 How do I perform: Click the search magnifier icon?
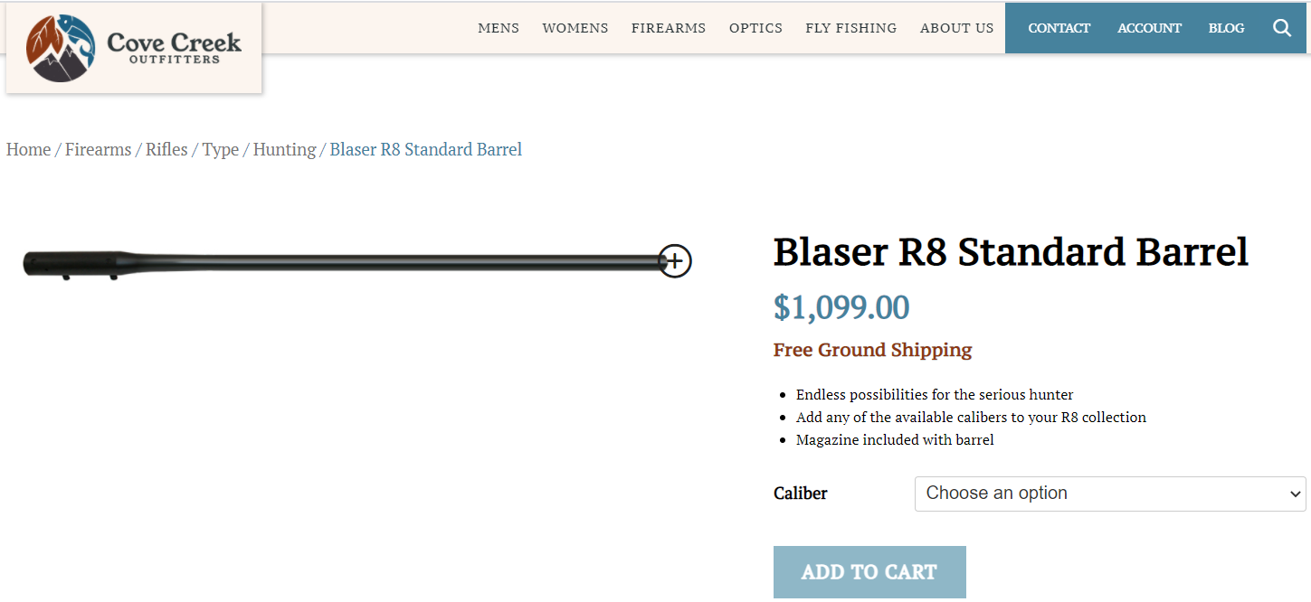1281,28
